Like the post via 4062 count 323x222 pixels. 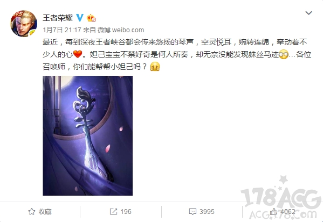coord(288,212)
